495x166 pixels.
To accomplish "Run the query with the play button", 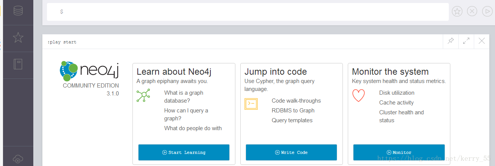I will (x=487, y=11).
